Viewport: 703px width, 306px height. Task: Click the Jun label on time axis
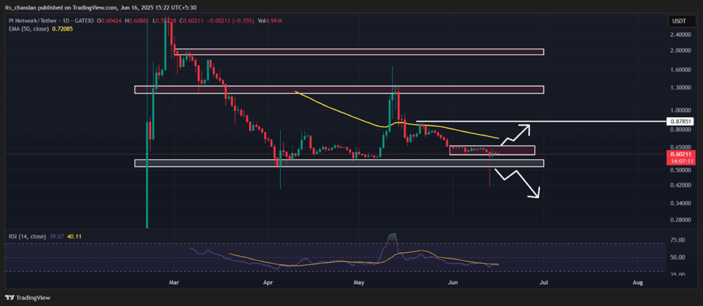(453, 283)
